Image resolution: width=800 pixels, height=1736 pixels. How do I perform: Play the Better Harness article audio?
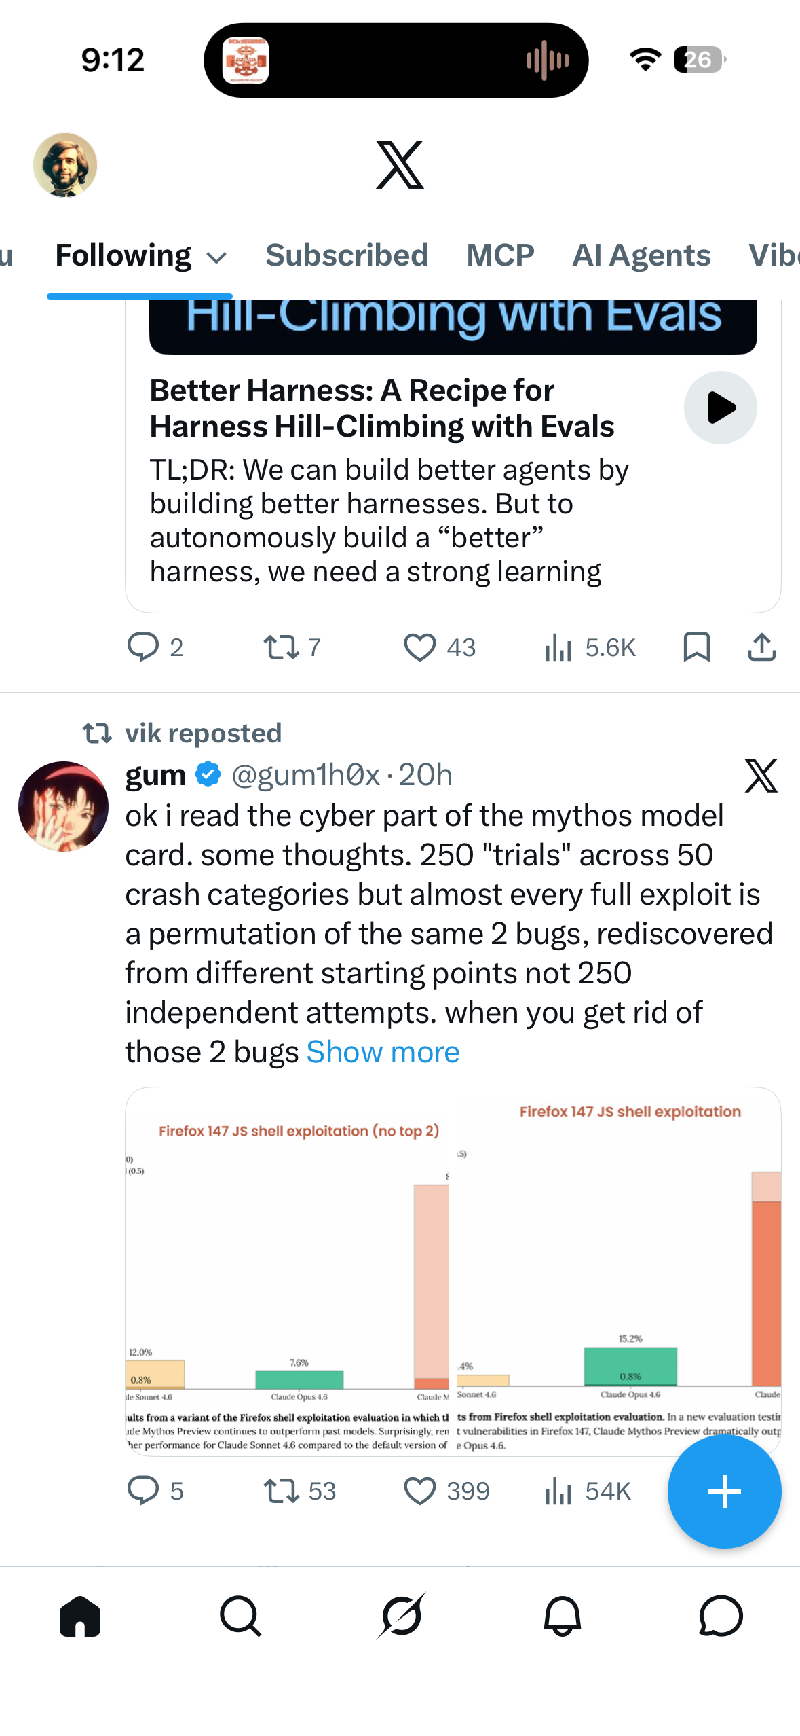[720, 408]
